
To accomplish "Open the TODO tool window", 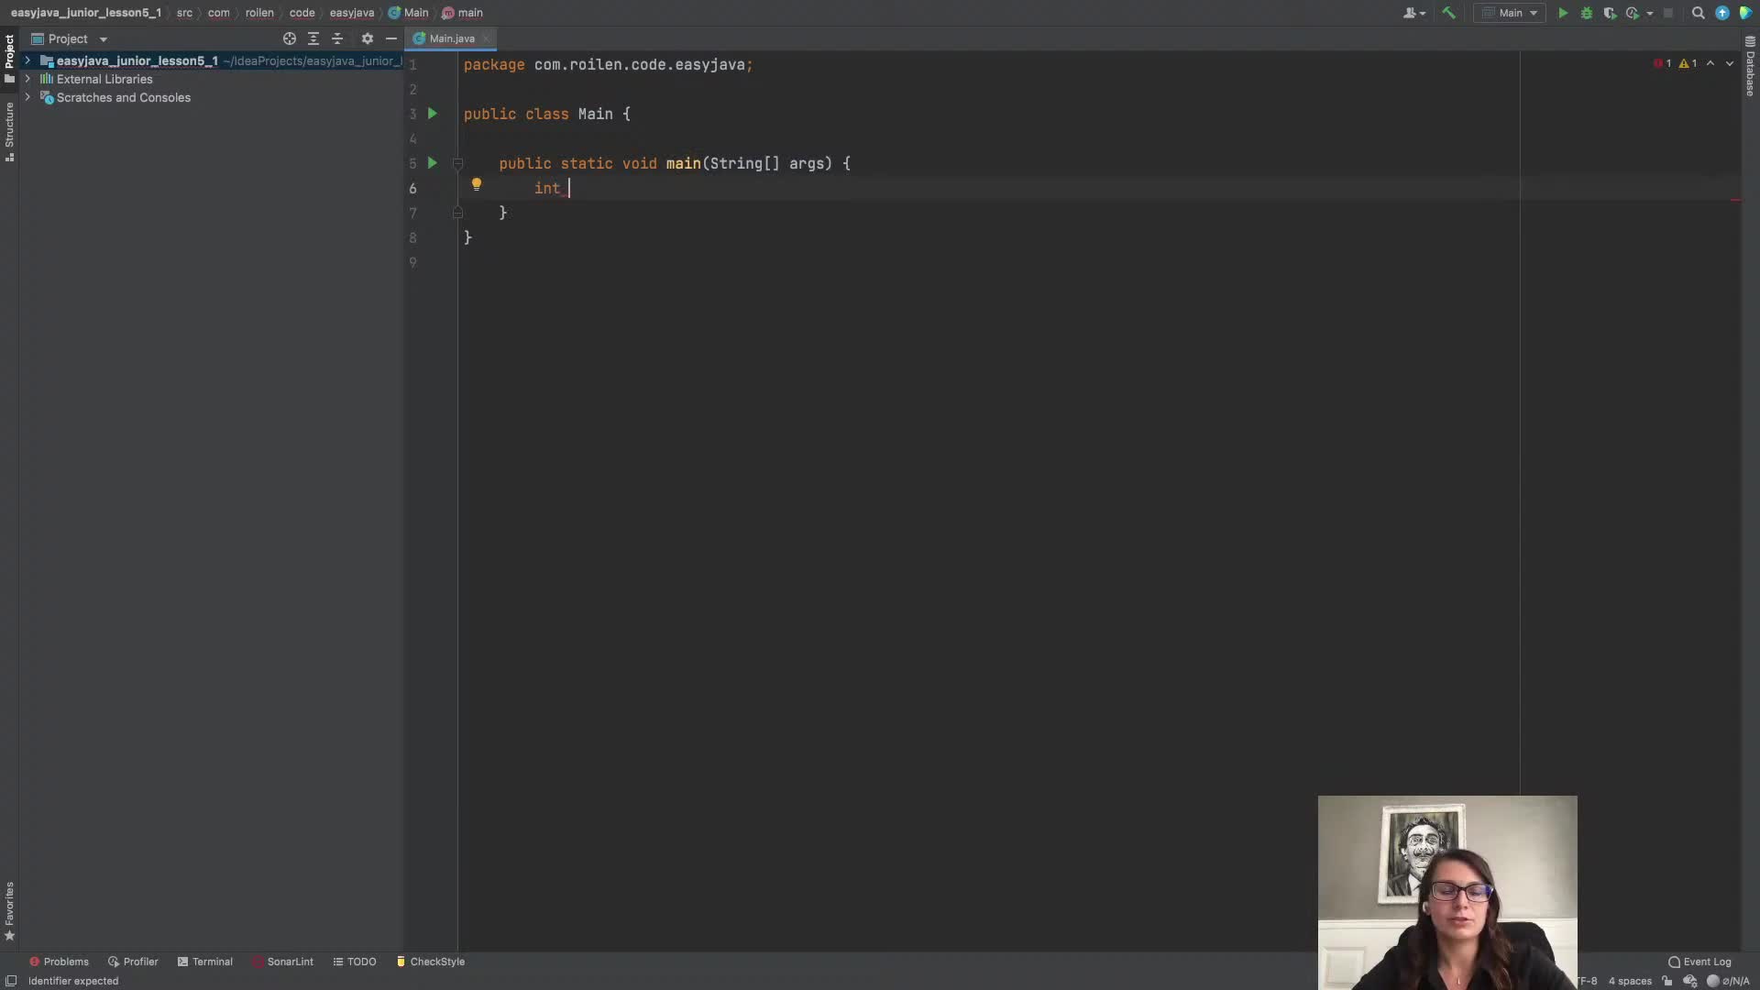I will [354, 962].
